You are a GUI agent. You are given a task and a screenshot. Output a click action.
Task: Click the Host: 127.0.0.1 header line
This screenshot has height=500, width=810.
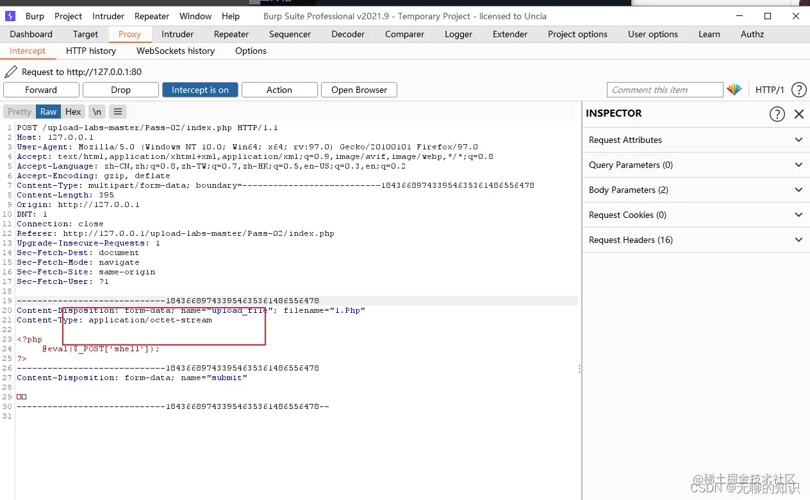55,137
